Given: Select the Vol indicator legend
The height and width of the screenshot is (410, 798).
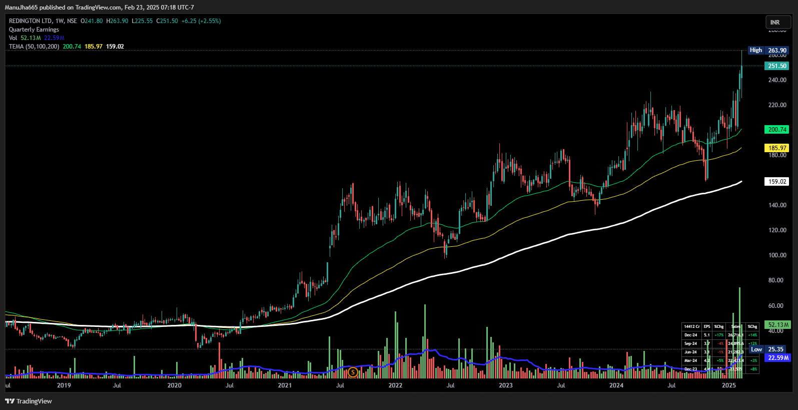Looking at the screenshot, I should 13,38.
